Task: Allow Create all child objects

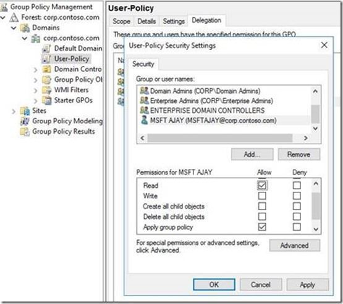Action: [x=262, y=206]
